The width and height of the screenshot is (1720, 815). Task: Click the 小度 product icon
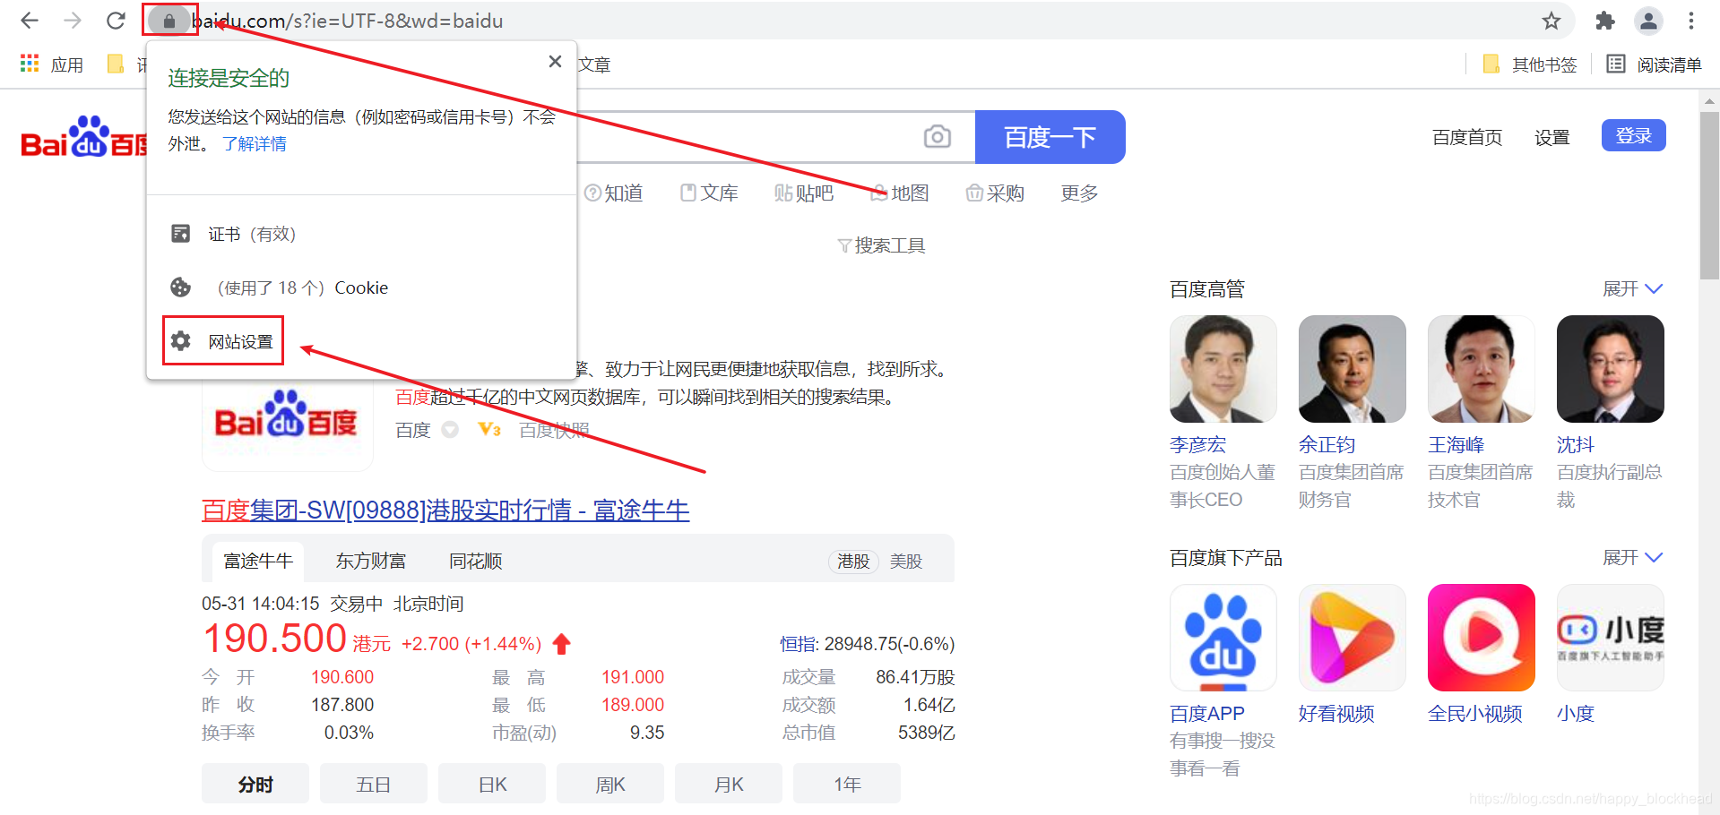[1611, 638]
